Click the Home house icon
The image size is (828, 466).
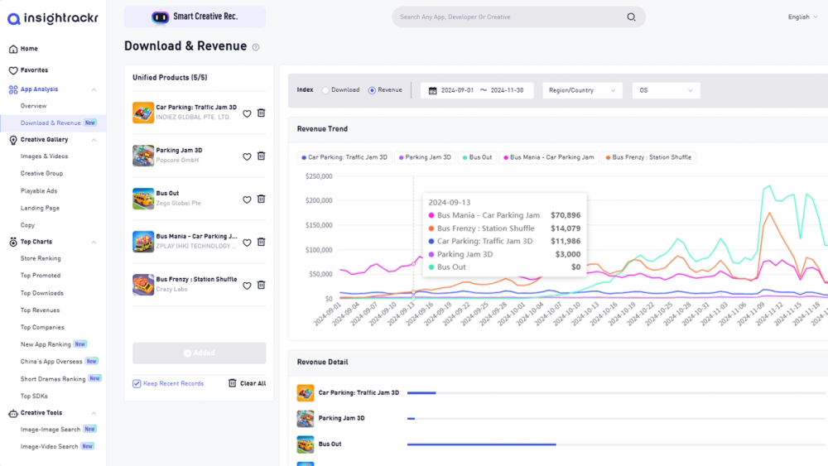click(x=13, y=49)
